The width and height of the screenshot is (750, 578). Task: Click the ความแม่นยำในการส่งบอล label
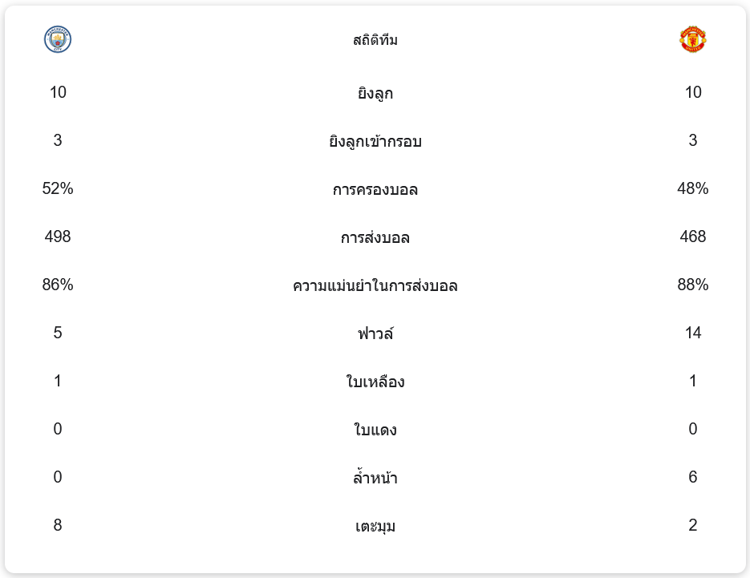point(375,286)
